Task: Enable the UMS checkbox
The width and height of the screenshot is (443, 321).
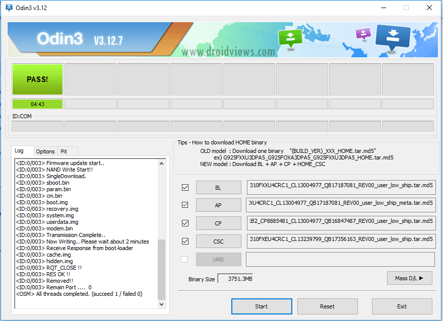Action: 184,259
